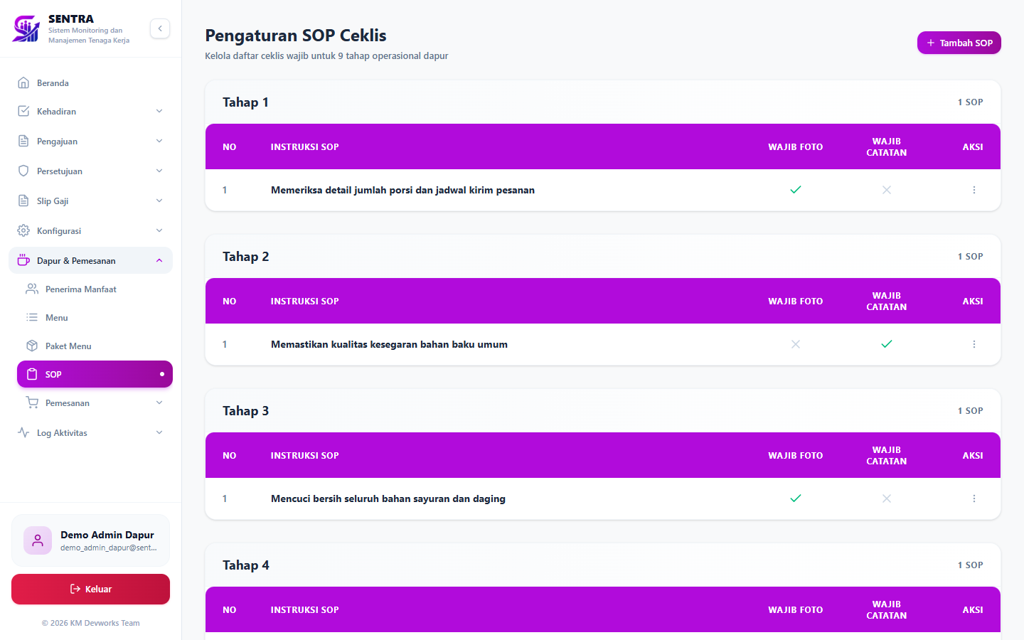The height and width of the screenshot is (640, 1024).
Task: Click the Wajib Foto checkmark in Tahap 1
Action: tap(796, 190)
